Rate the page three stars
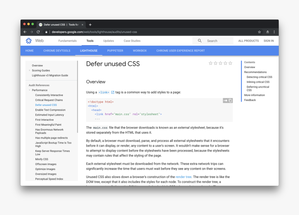Image resolution: width=299 pixels, height=215 pixels. click(x=220, y=63)
